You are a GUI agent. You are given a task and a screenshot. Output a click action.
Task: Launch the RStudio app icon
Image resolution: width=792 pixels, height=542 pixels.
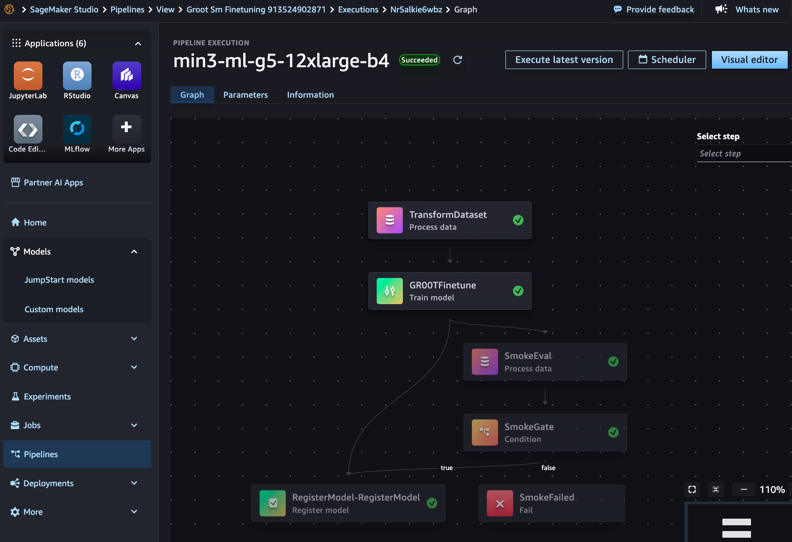77,76
